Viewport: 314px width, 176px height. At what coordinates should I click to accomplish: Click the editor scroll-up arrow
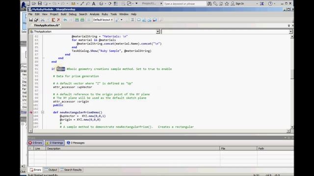(x=292, y=37)
